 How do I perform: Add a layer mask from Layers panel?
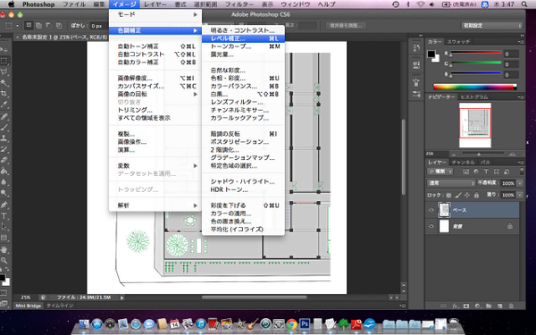(466, 306)
